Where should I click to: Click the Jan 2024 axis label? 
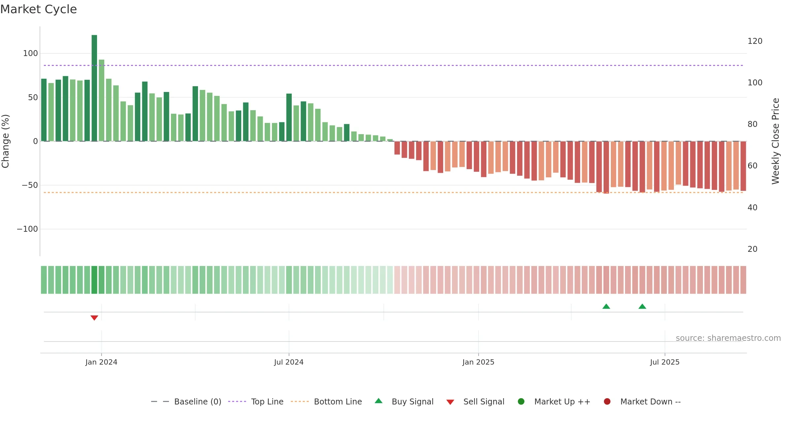pyautogui.click(x=101, y=362)
